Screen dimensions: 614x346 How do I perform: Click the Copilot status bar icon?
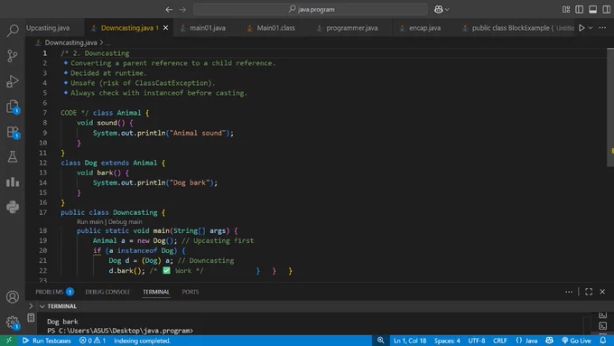549,341
